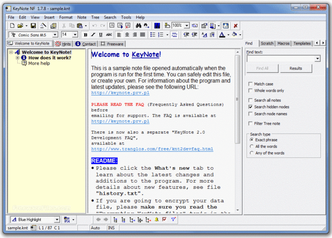Image resolution: width=332 pixels, height=238 pixels.
Task: Click into the Find text field
Action: [280, 59]
